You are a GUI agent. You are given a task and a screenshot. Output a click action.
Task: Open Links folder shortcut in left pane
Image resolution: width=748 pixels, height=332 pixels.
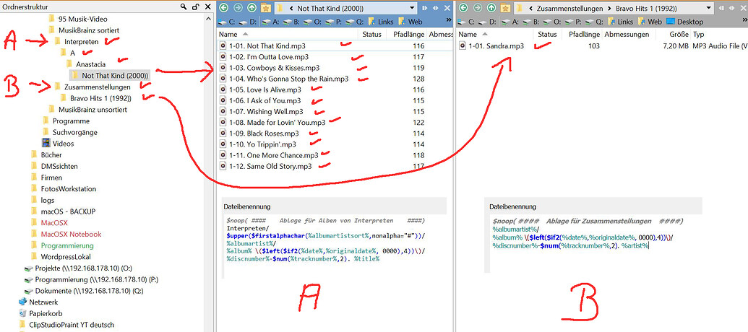tap(381, 22)
